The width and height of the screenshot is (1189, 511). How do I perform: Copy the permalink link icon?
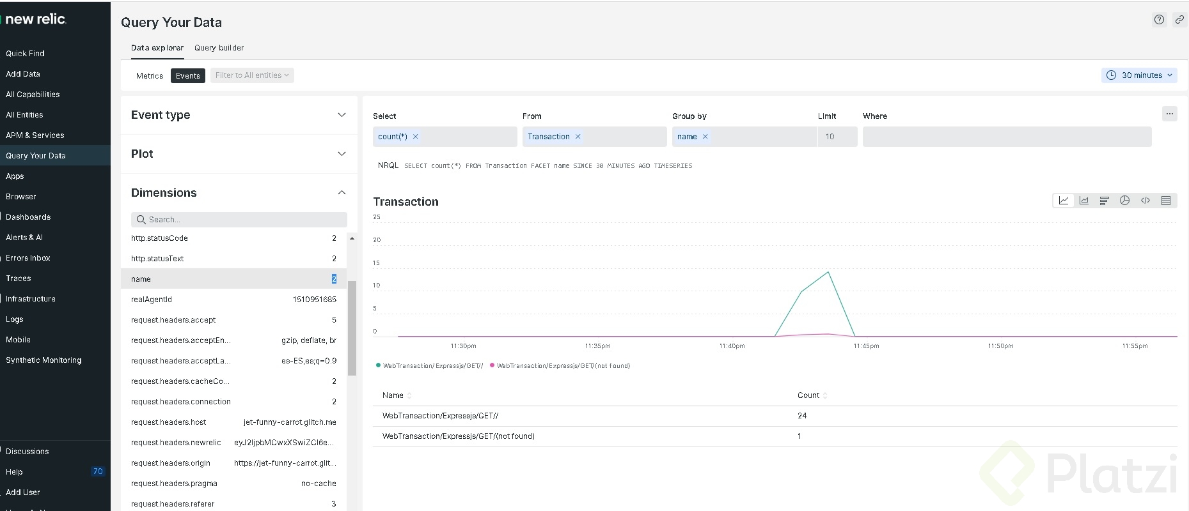pyautogui.click(x=1179, y=20)
